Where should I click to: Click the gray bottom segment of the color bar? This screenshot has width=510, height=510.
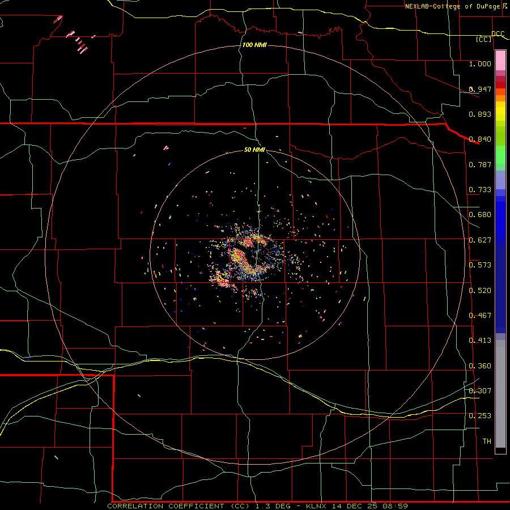coord(500,394)
